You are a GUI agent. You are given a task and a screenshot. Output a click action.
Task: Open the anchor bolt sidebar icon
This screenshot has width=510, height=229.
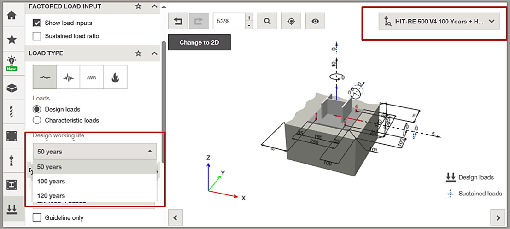coord(12,160)
